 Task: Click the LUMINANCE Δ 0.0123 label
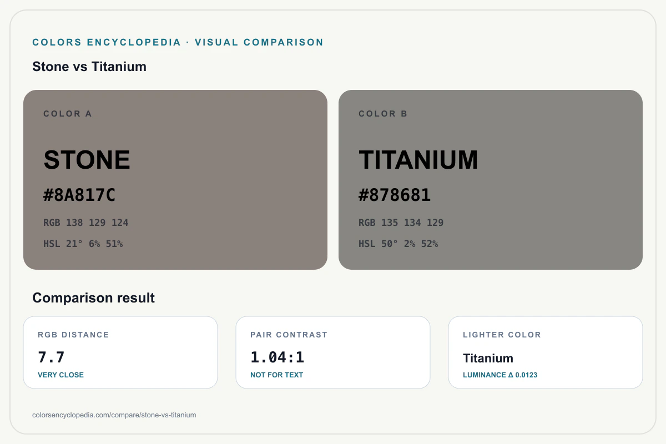click(x=500, y=375)
